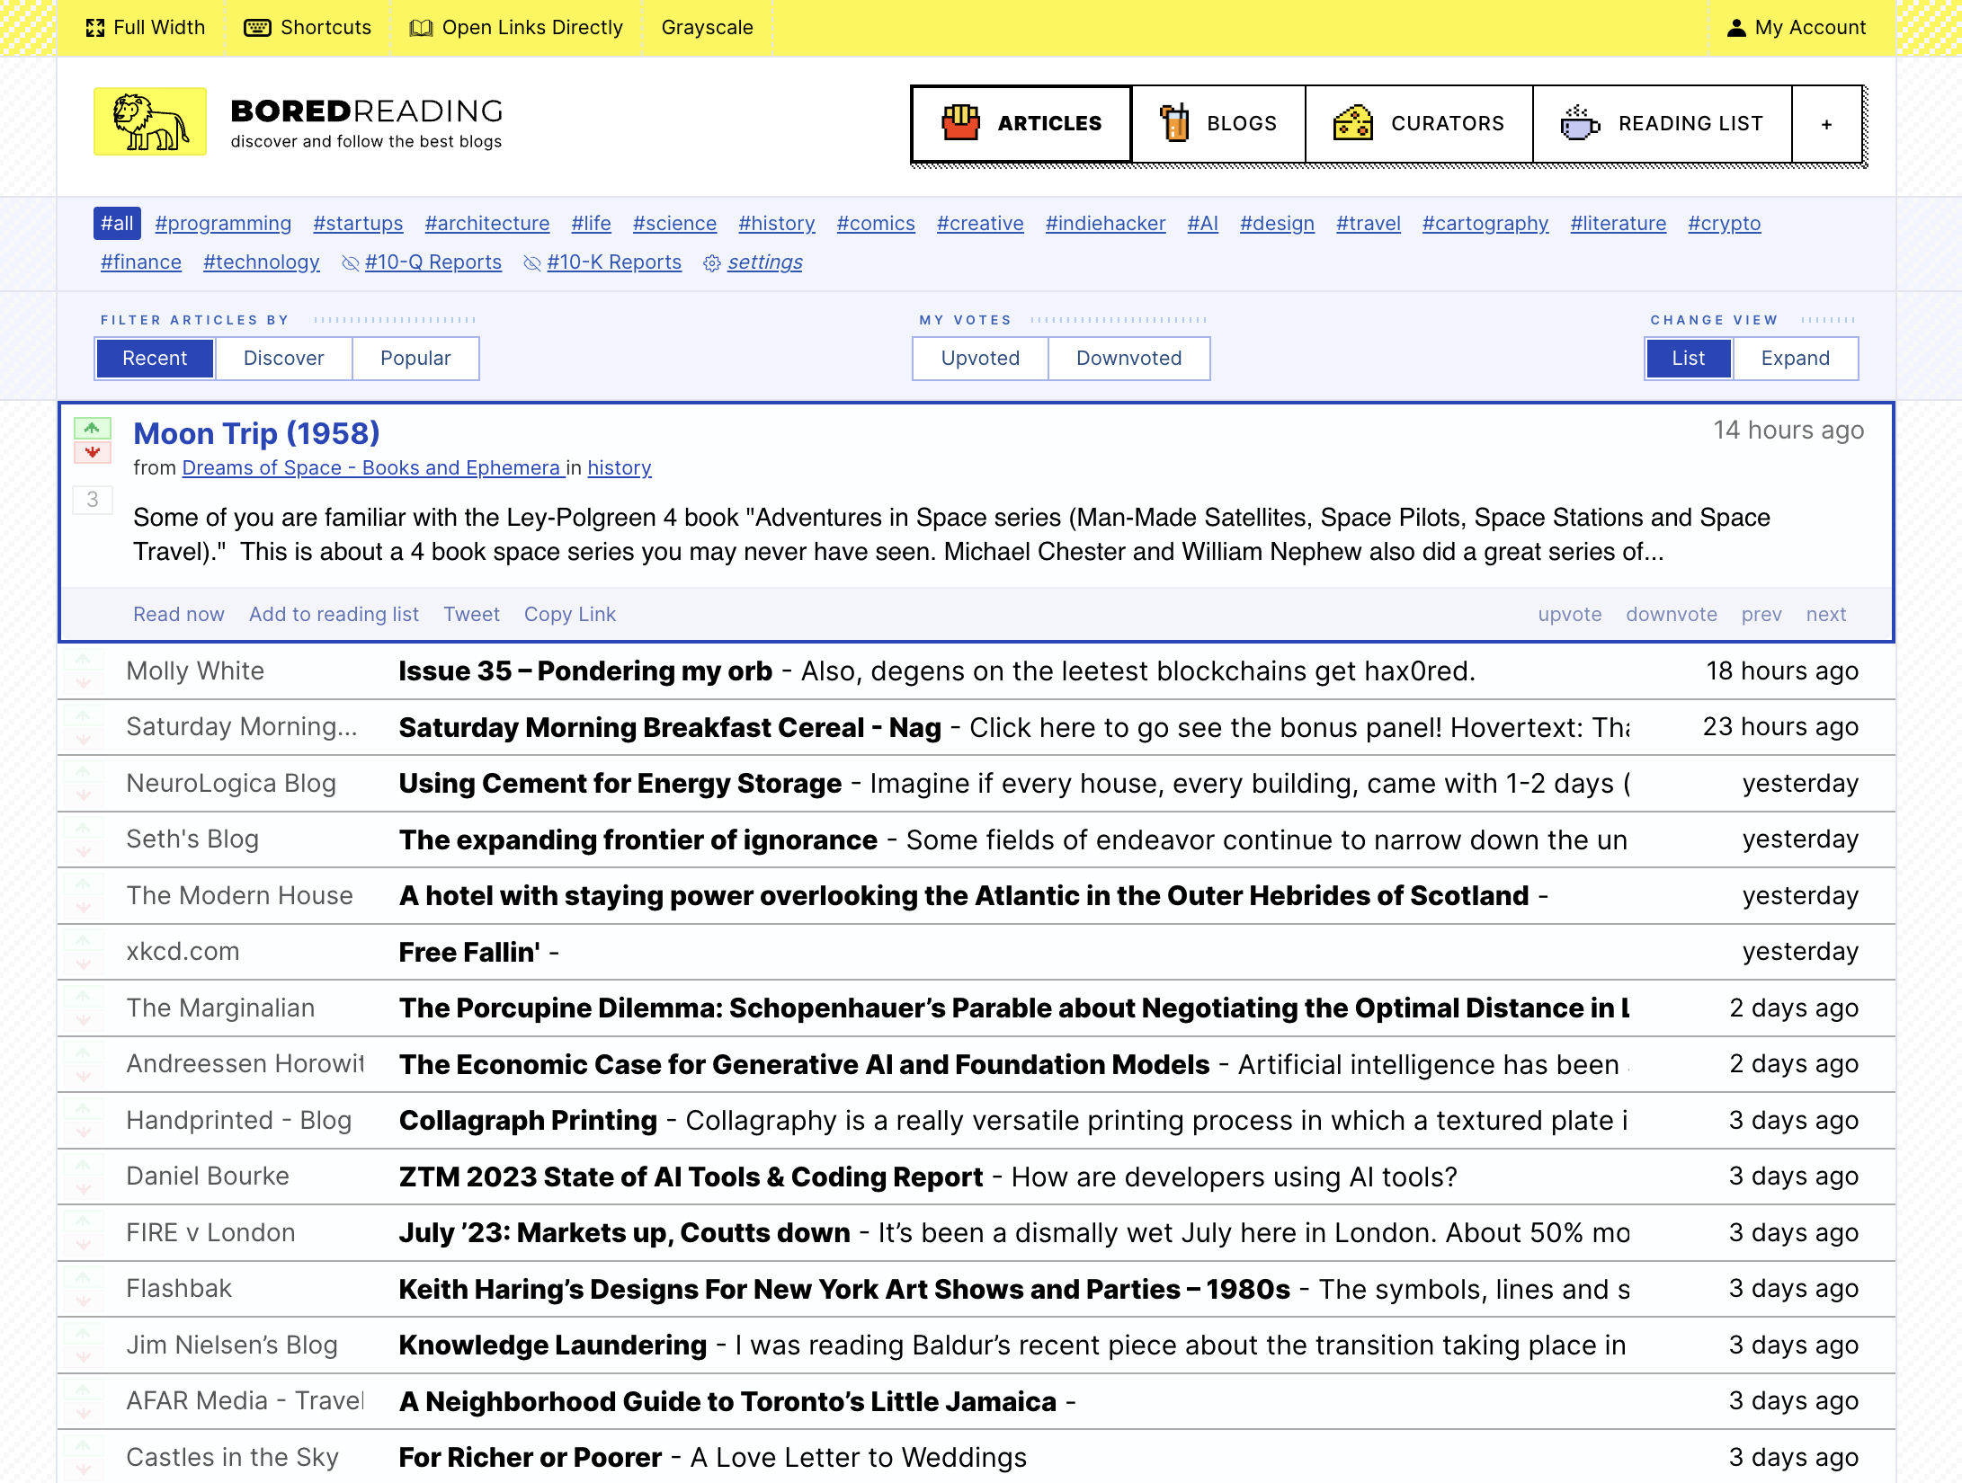Switch to List view
1962x1483 pixels.
1688,359
